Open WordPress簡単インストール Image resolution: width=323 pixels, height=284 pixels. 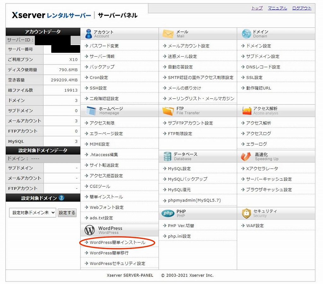click(117, 243)
